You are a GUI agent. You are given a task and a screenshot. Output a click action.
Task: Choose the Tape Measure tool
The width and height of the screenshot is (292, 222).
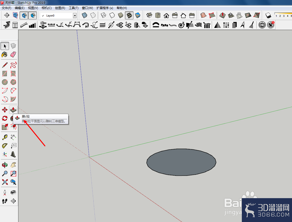click(x=5, y=137)
